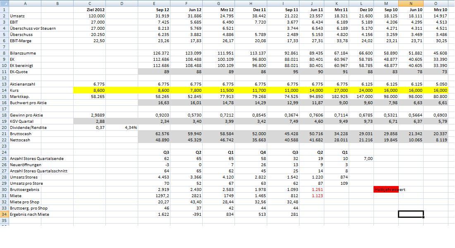Click the Neueröffnungen value -3
The image size is (455, 248).
[x=154, y=165]
